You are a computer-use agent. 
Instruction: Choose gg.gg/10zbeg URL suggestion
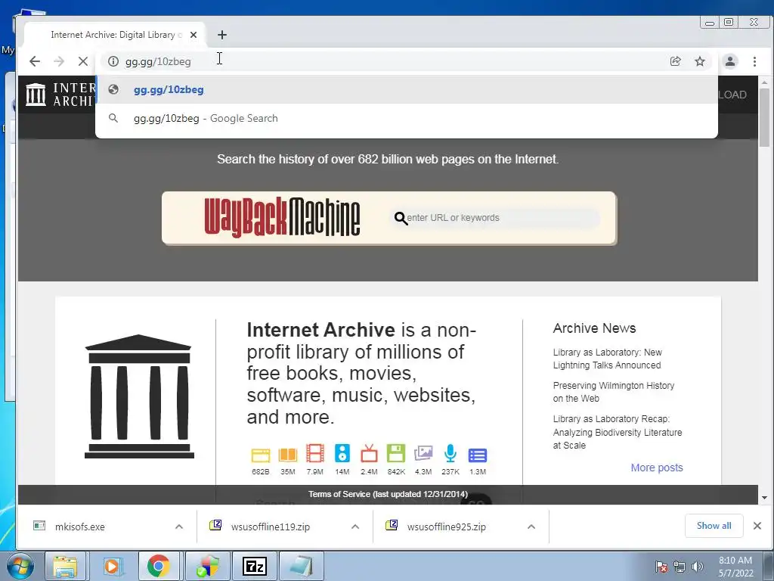406,89
